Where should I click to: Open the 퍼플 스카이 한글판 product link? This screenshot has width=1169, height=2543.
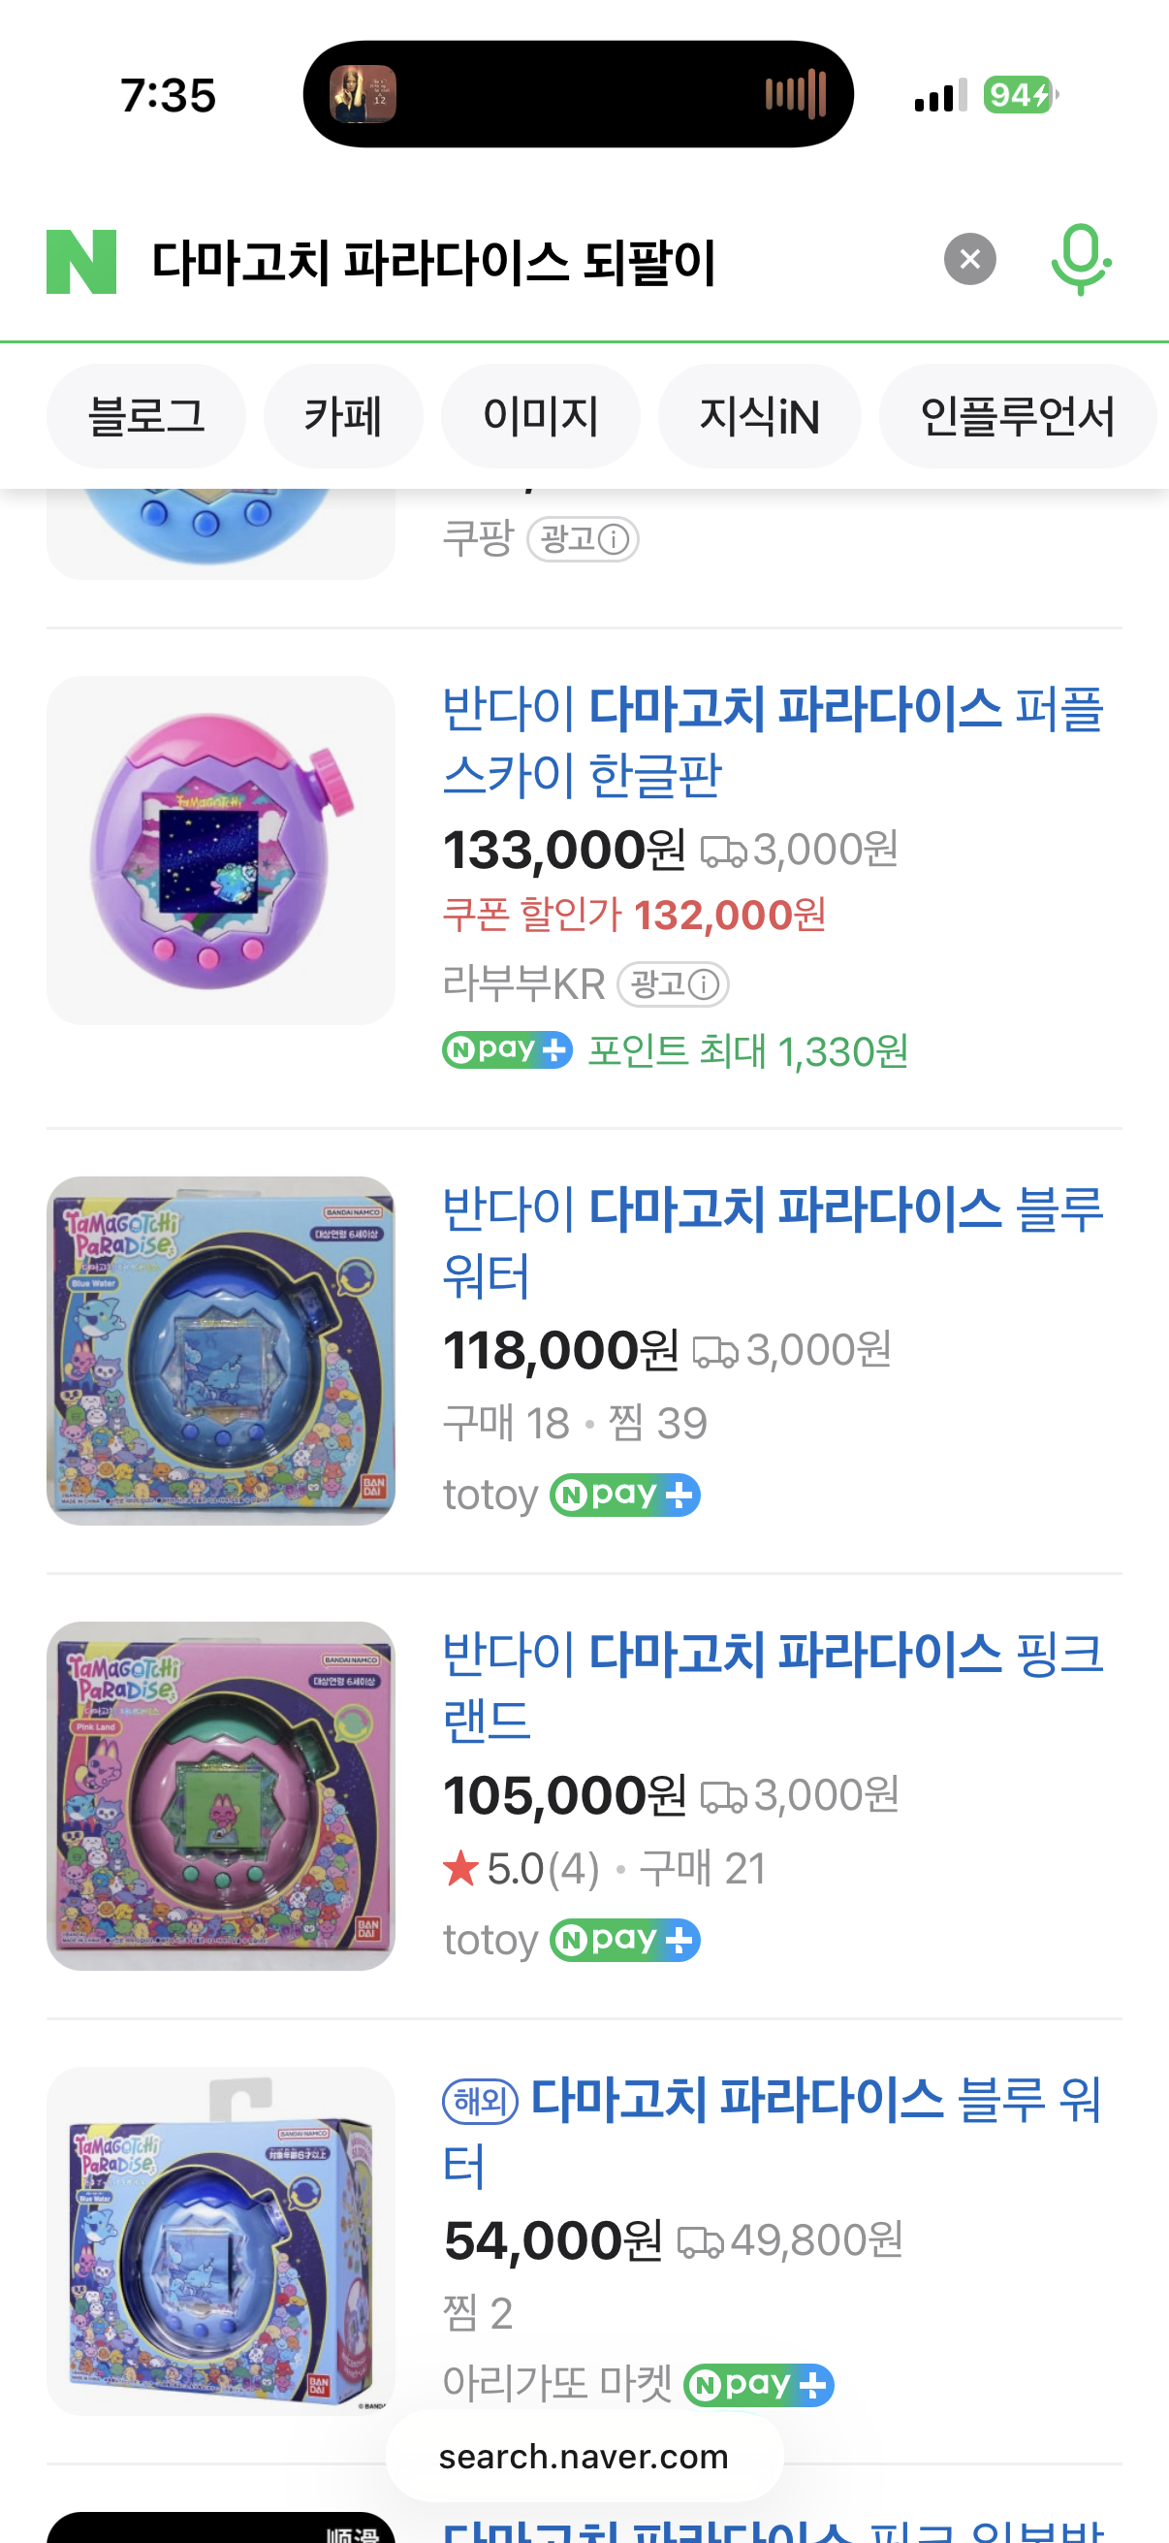click(x=773, y=741)
